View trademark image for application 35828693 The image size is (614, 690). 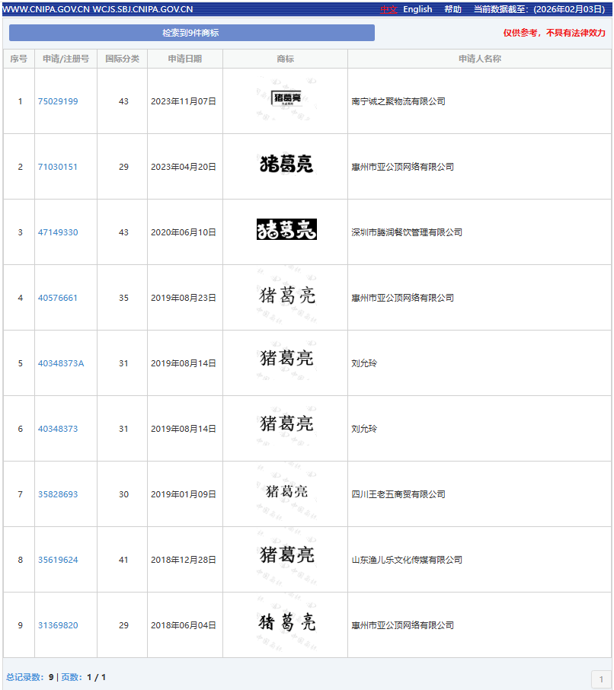pos(286,491)
